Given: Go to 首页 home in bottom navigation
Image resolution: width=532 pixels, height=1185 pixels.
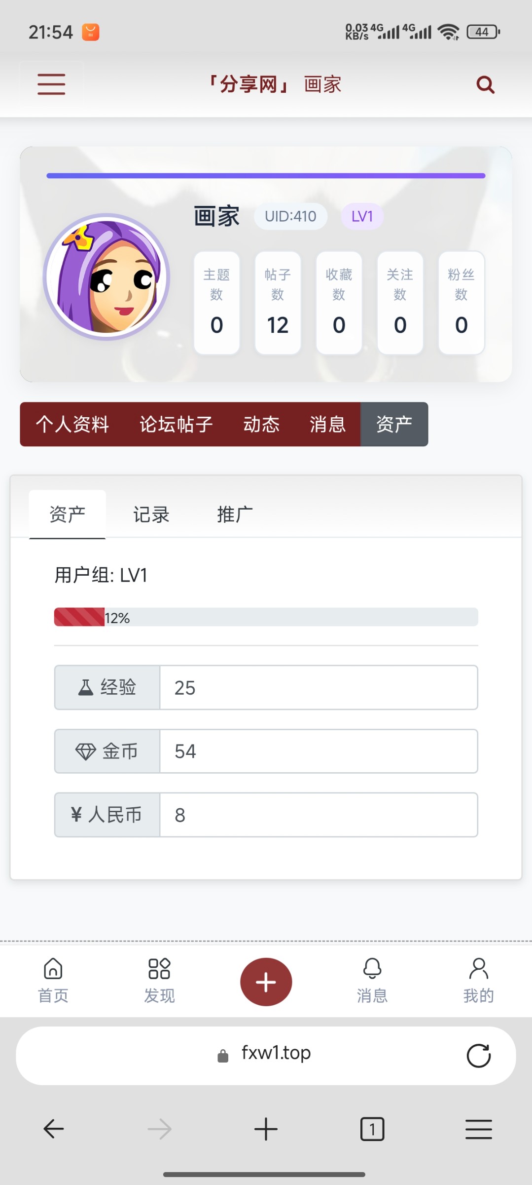Looking at the screenshot, I should [53, 981].
